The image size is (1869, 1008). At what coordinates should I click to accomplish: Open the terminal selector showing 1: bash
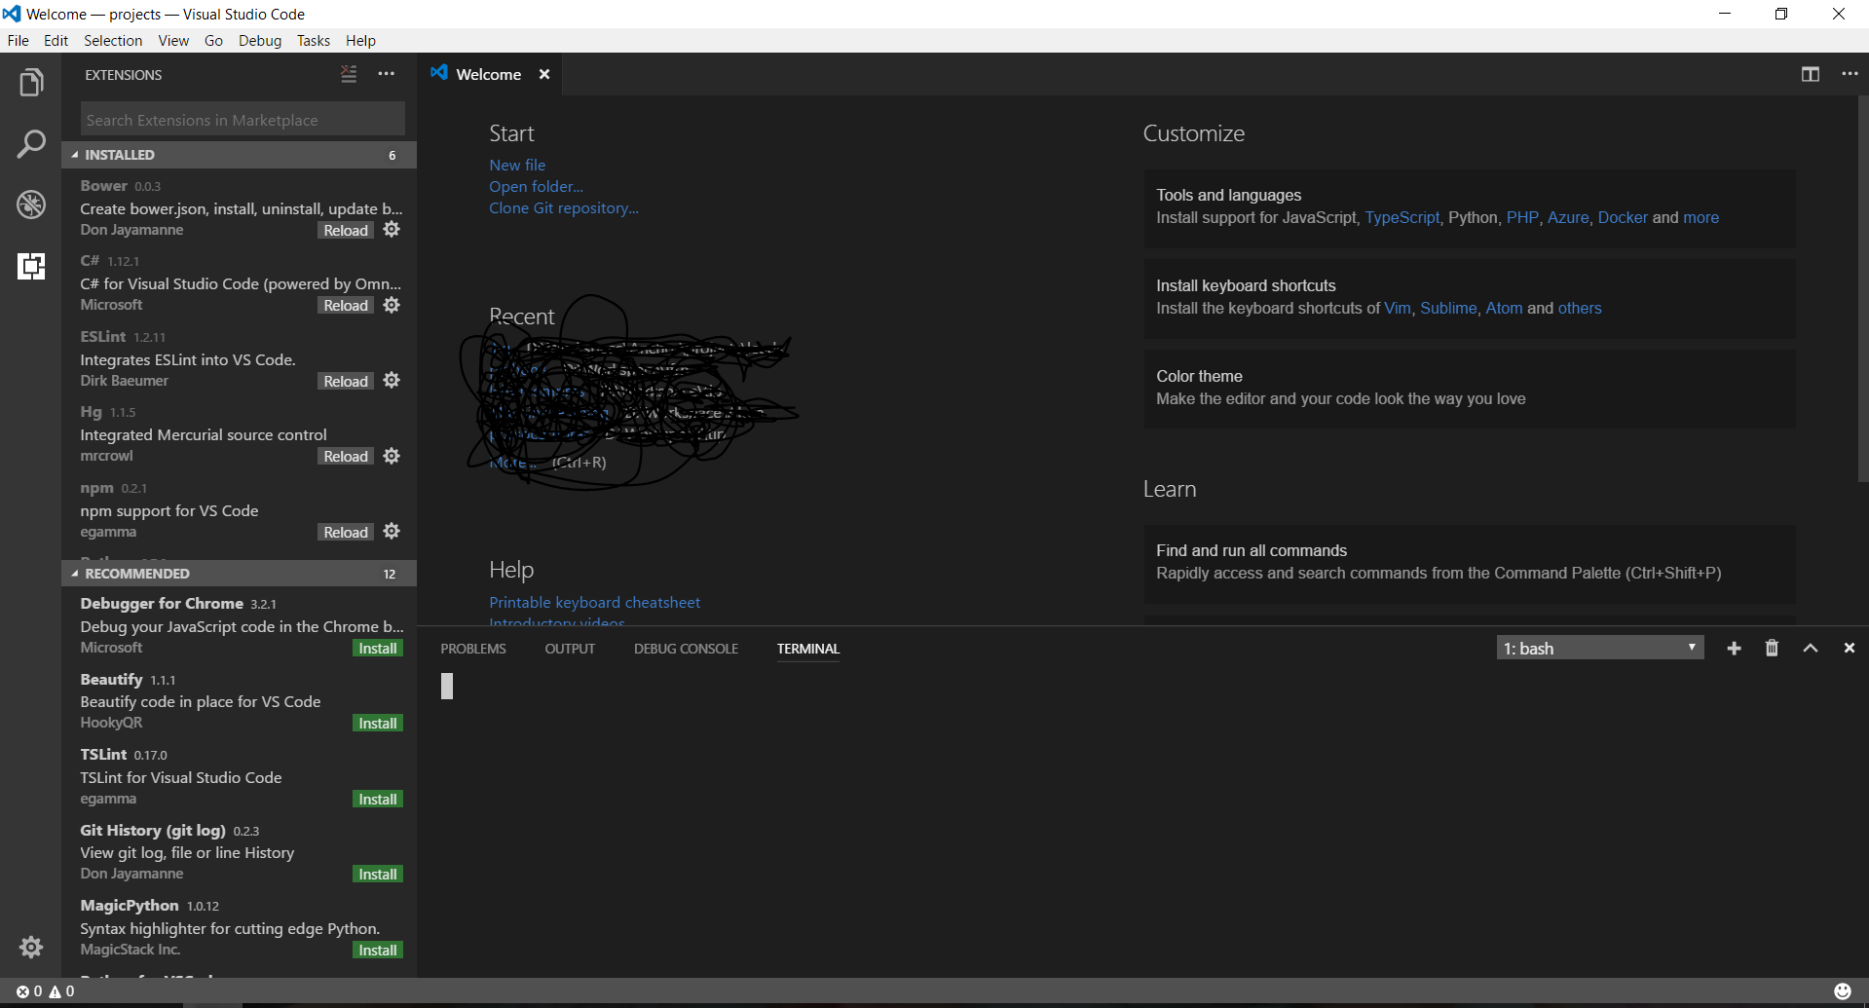(x=1600, y=647)
